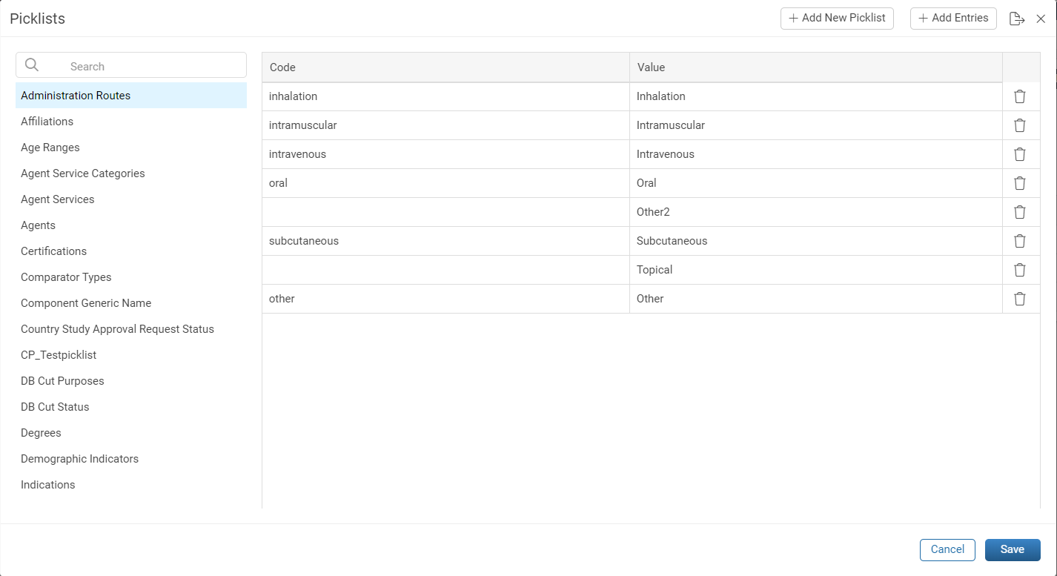Image resolution: width=1057 pixels, height=576 pixels.
Task: Click the Add Entries button
Action: pyautogui.click(x=953, y=18)
